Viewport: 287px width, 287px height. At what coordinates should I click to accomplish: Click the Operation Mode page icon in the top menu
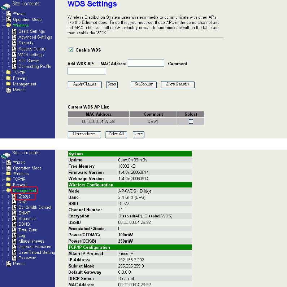pos(9,19)
